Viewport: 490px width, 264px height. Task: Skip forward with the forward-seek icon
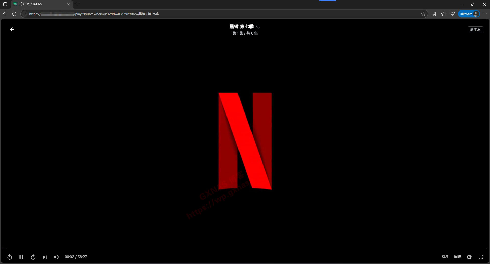pyautogui.click(x=33, y=257)
